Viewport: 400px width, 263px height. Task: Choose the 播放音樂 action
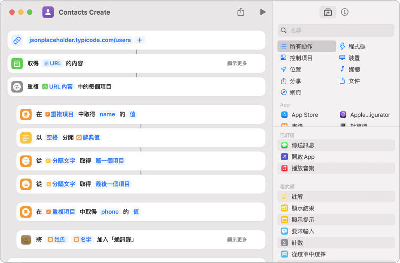pos(336,168)
